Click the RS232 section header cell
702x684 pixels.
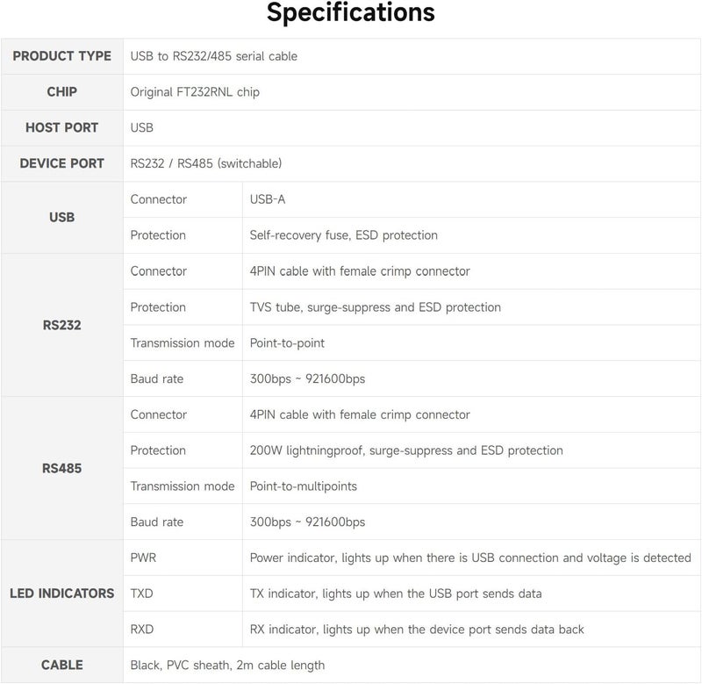(x=61, y=325)
